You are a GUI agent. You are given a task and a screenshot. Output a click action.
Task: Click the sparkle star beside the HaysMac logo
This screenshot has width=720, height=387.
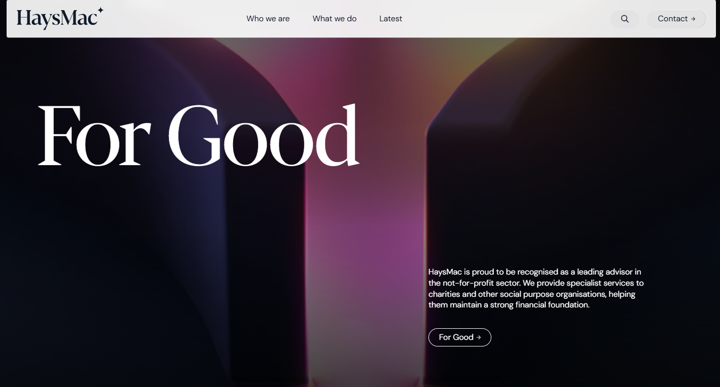point(100,11)
